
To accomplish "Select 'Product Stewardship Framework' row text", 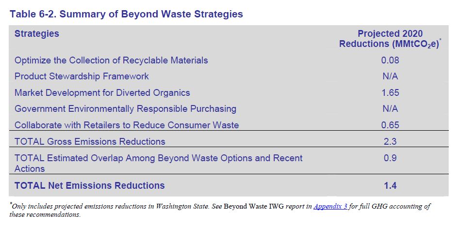I will click(82, 76).
